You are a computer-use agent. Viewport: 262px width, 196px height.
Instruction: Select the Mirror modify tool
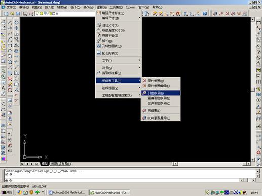pos(16,45)
